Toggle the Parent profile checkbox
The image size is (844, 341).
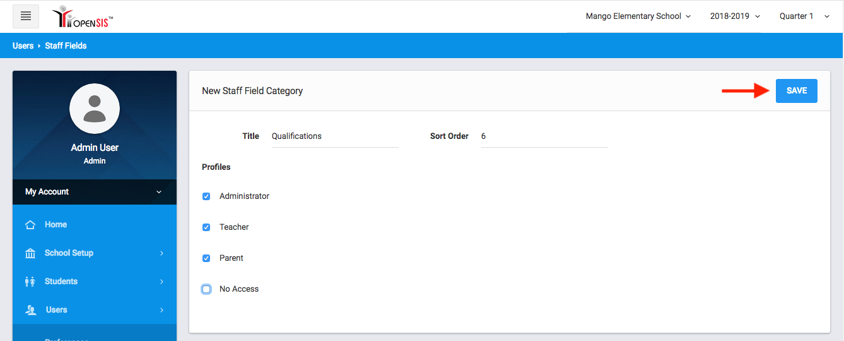click(x=206, y=258)
